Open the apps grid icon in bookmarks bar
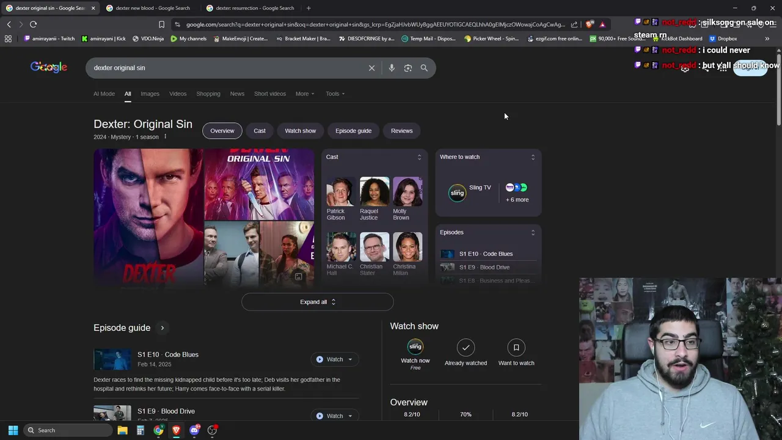The height and width of the screenshot is (440, 782). [x=8, y=38]
